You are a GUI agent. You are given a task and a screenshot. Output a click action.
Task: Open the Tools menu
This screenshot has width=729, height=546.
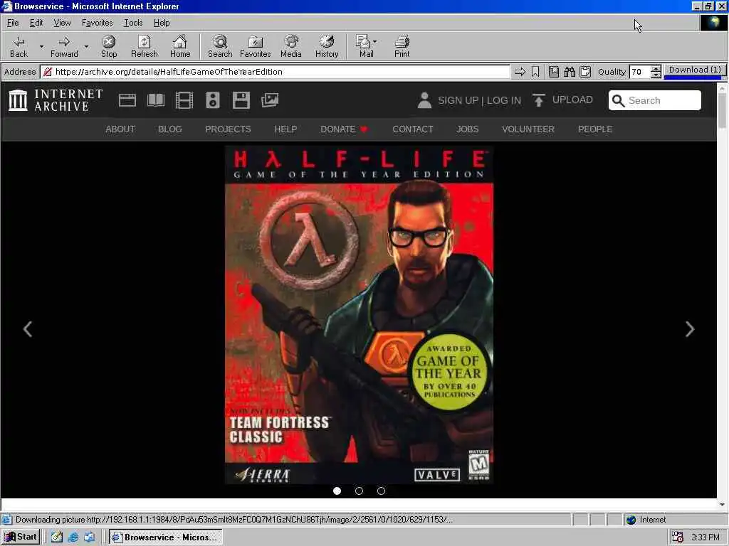[133, 22]
